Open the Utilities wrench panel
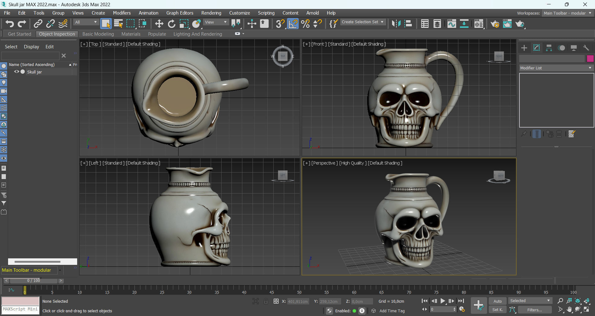This screenshot has width=595, height=316. [586, 48]
